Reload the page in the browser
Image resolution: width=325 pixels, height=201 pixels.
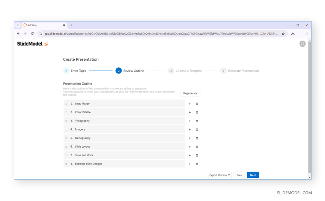tap(32, 34)
